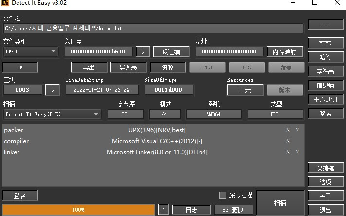Click the SizeOfImage 0001d000 field
This screenshot has width=346, height=216.
(168, 90)
